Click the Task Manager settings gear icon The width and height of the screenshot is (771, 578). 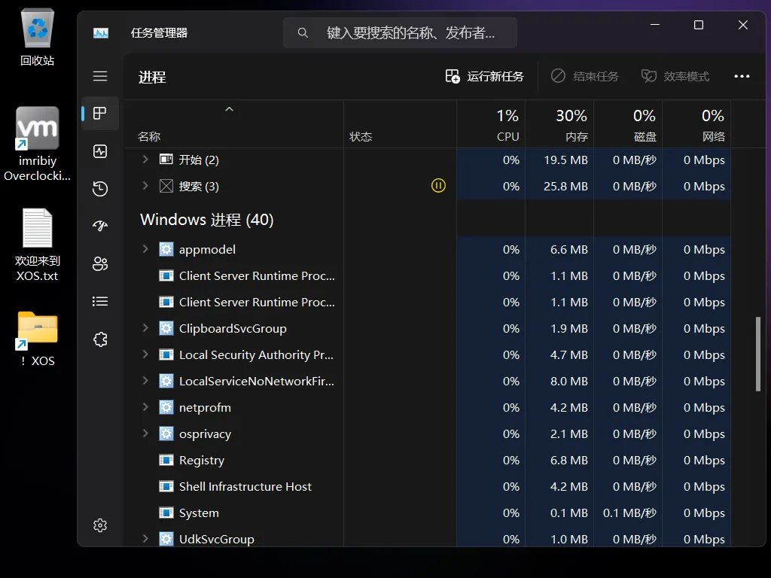(x=100, y=525)
